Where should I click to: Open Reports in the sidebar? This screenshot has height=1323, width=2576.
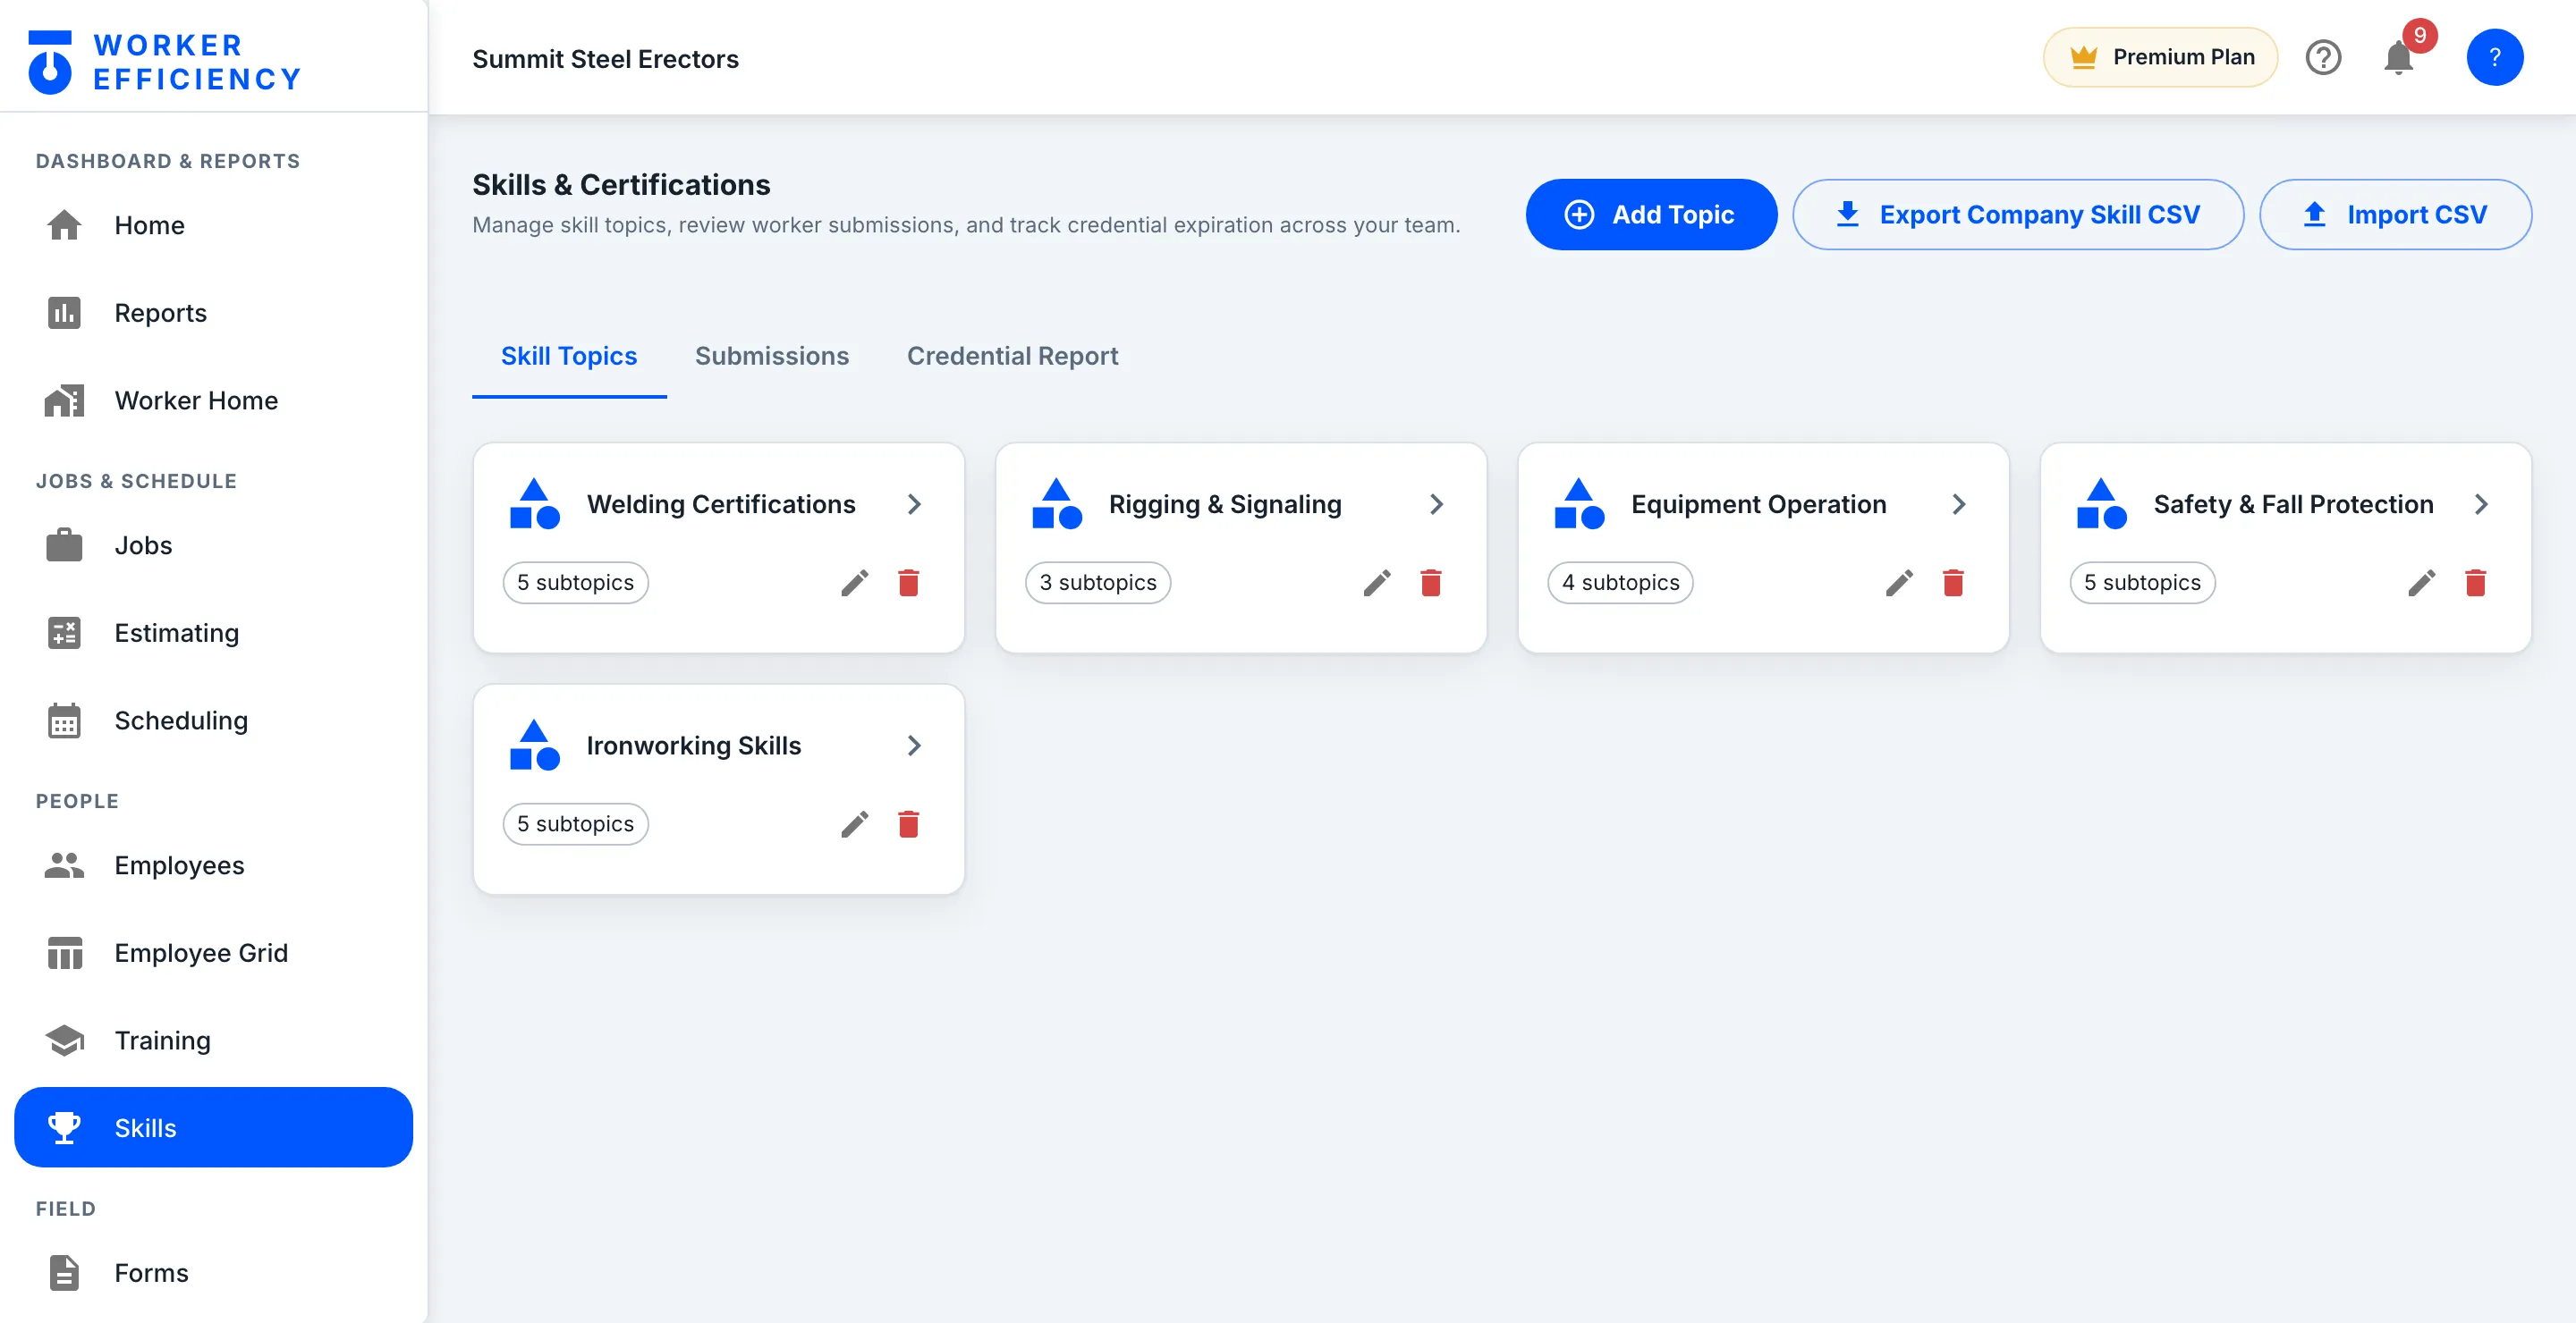pos(213,313)
